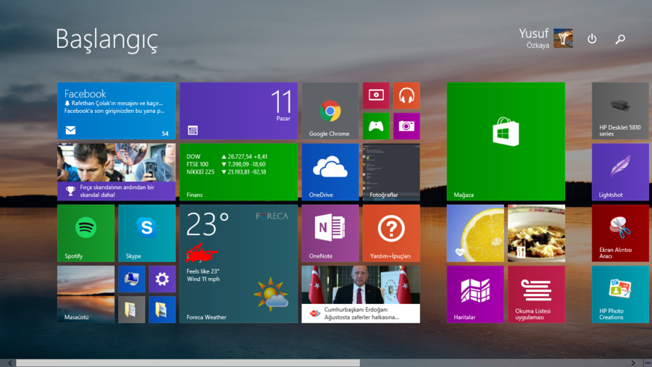The image size is (652, 367).
Task: Open the Video tile
Action: [x=376, y=95]
